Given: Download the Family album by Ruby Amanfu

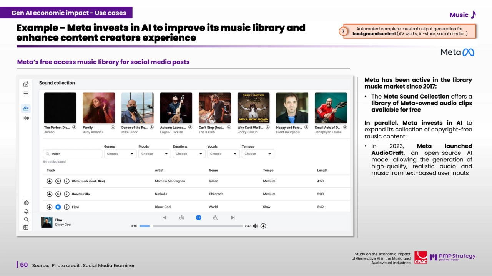Looking at the screenshot, I should coord(113,127).
